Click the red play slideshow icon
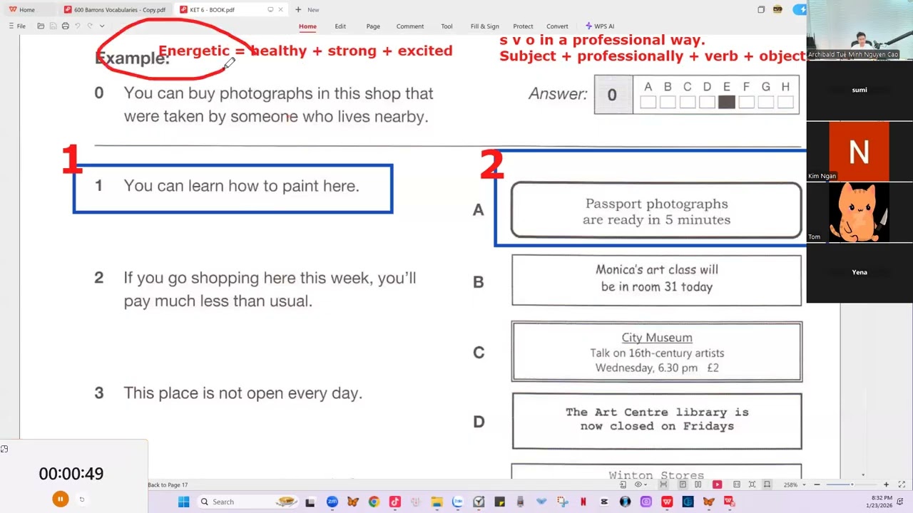This screenshot has height=513, width=913. click(x=717, y=484)
